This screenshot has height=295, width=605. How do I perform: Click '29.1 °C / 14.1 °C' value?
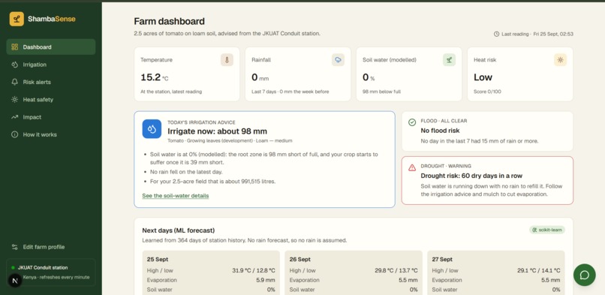click(539, 271)
